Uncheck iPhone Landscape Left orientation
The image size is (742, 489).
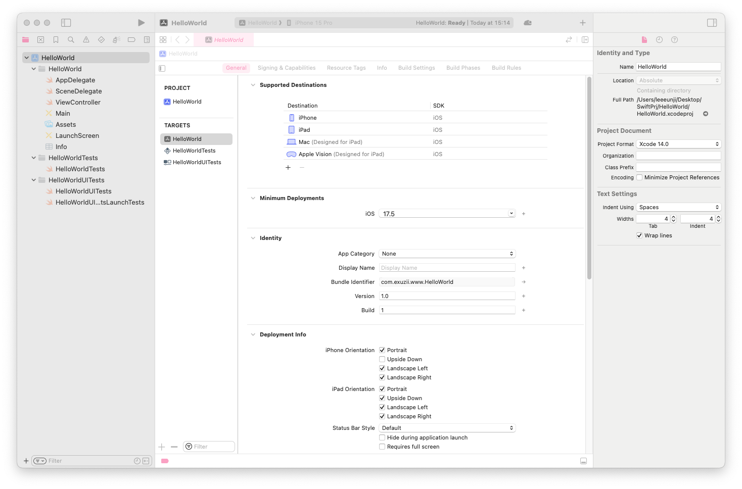point(382,368)
